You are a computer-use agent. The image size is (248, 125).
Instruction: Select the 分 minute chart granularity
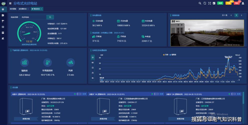(93, 57)
